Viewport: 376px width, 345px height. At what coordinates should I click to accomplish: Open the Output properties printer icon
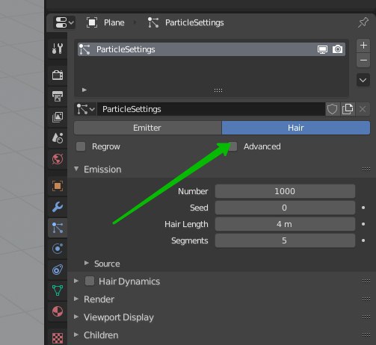point(58,96)
